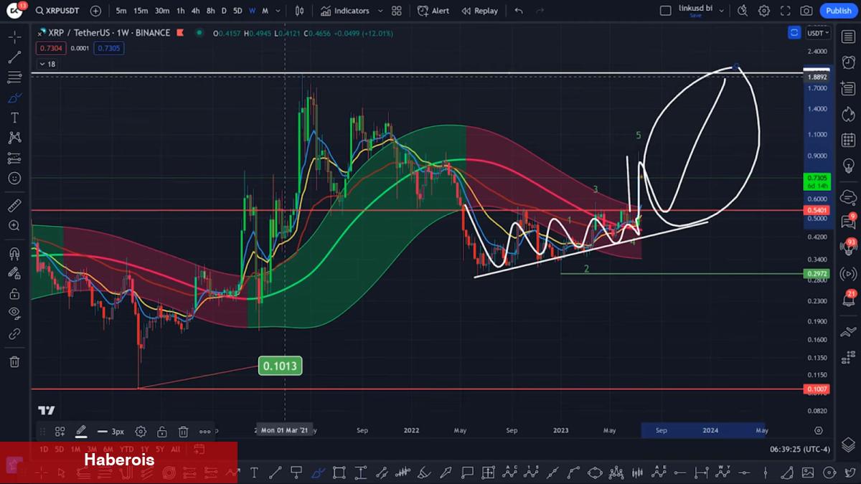861x484 pixels.
Task: Create a new Alert
Action: pyautogui.click(x=433, y=11)
